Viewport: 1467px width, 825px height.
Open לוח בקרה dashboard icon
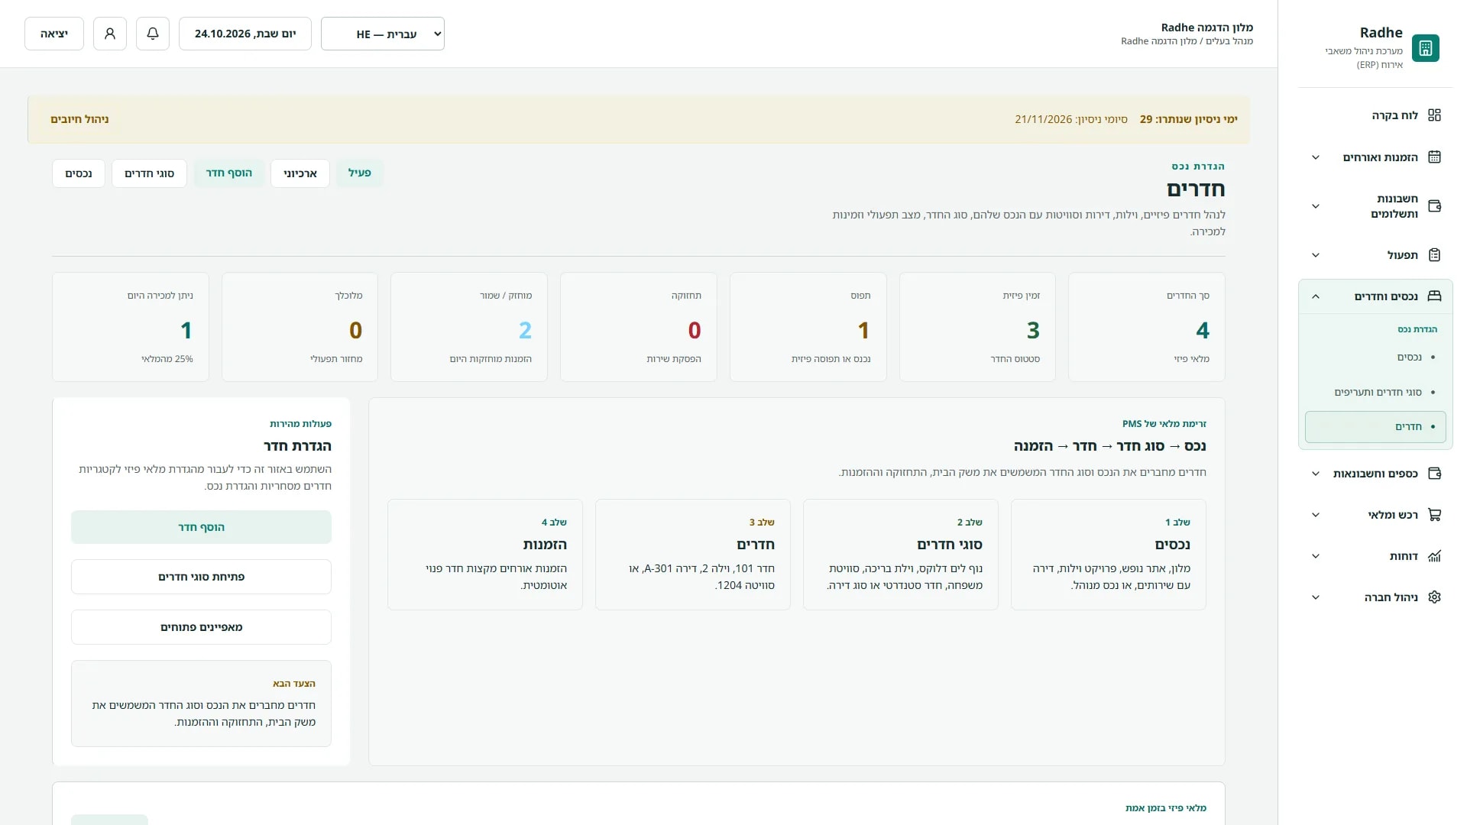[x=1434, y=115]
